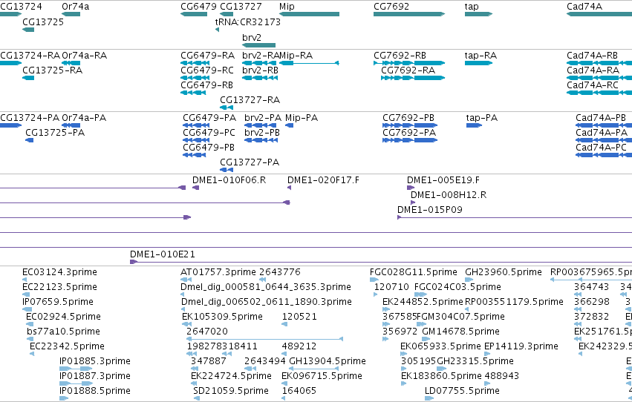Select the CG13727-PA protein label
This screenshot has width=632, height=402.
250,162
